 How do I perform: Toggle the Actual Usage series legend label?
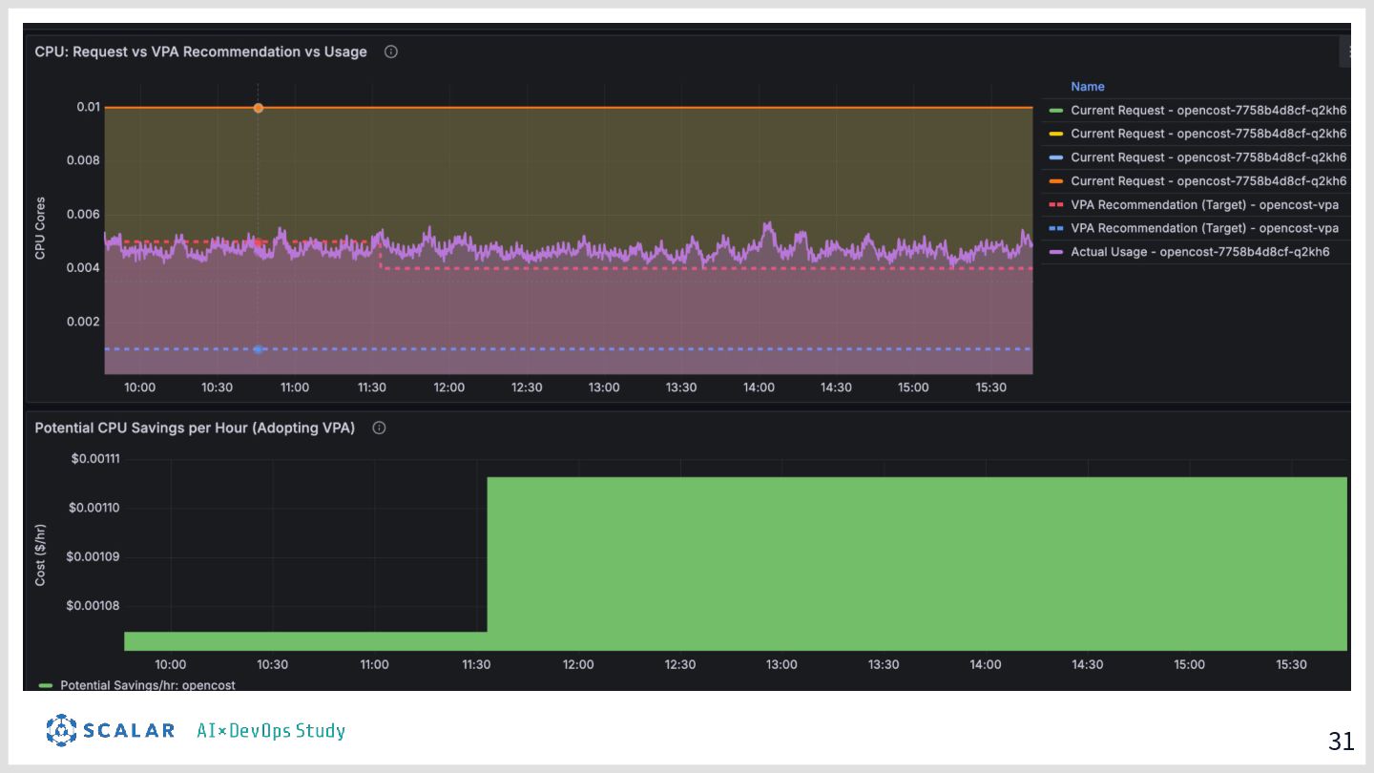point(1199,252)
